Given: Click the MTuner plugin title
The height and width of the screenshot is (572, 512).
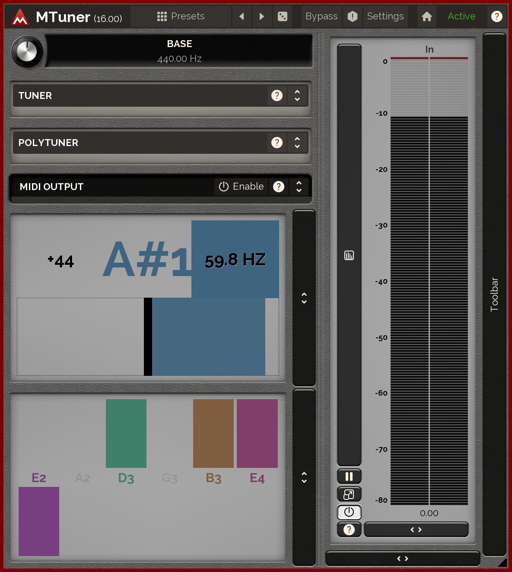Looking at the screenshot, I should coord(63,17).
